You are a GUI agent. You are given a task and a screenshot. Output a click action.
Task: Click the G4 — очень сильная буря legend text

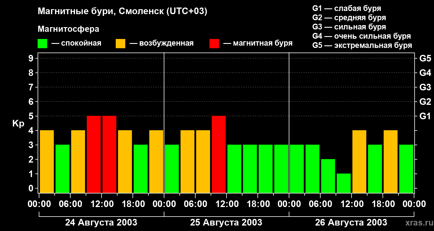tap(362, 36)
